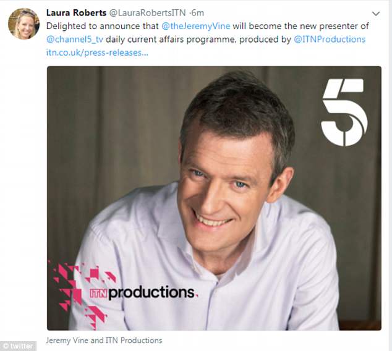Open the attached Jeremy Vine photo
392x351 pixels.
tap(214, 198)
